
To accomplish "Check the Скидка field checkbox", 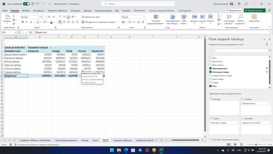I will pyautogui.click(x=210, y=83).
